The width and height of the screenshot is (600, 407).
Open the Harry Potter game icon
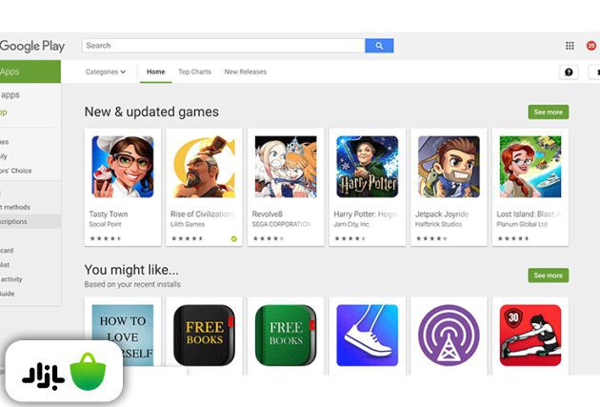tap(367, 167)
